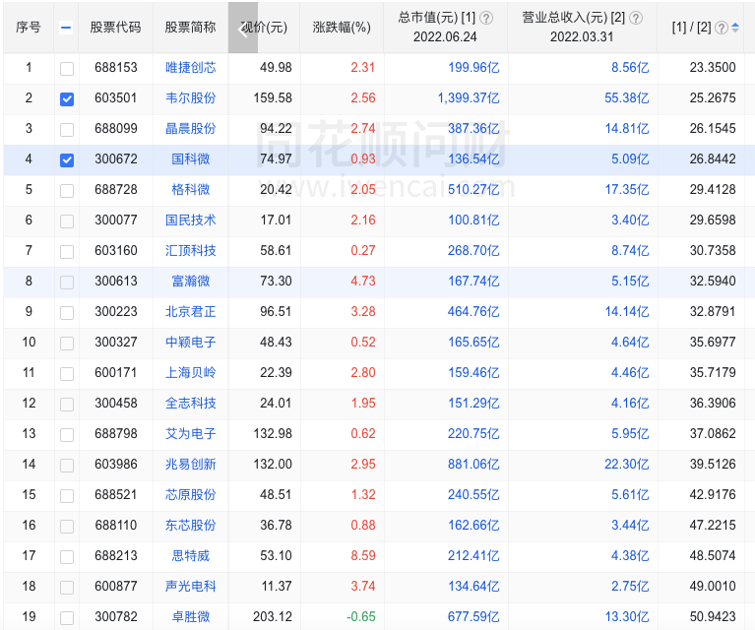Screen dimensions: 755x630
Task: Uncheck the box for 韦尔股份 row
Action: [x=67, y=98]
